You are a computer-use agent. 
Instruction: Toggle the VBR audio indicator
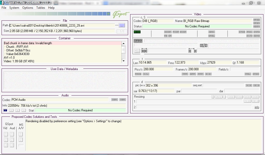tap(122, 100)
